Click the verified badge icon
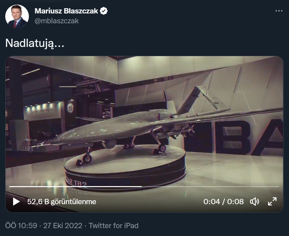The width and height of the screenshot is (289, 236). [104, 11]
